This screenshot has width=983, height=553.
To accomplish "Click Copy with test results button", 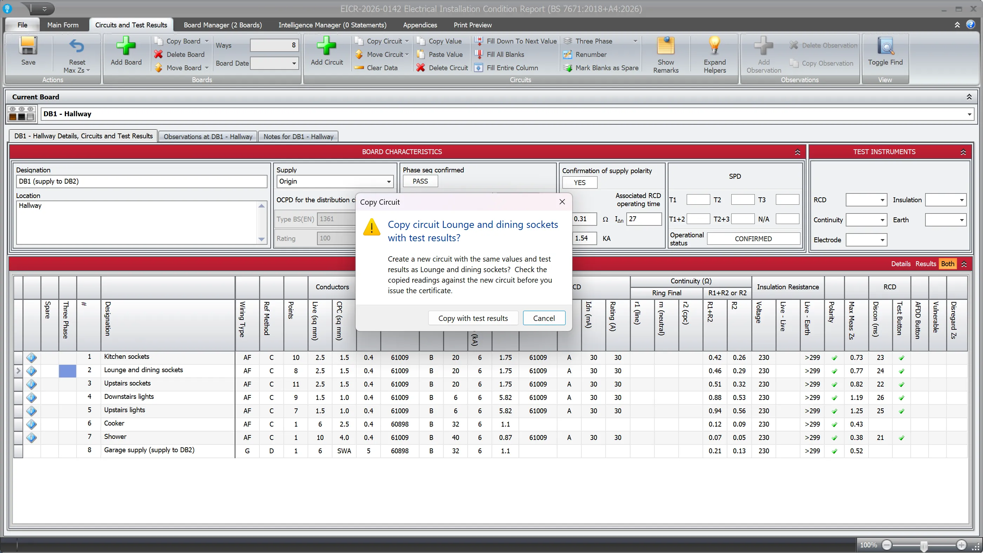I will [x=473, y=318].
